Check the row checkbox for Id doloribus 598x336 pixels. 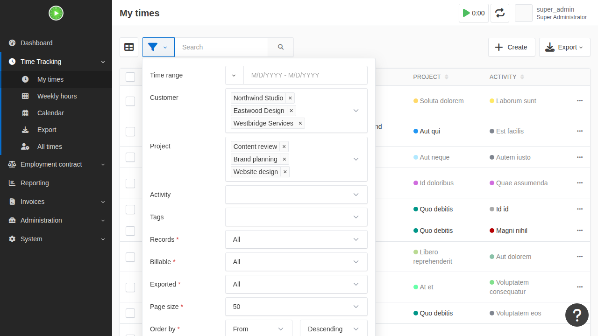[130, 183]
